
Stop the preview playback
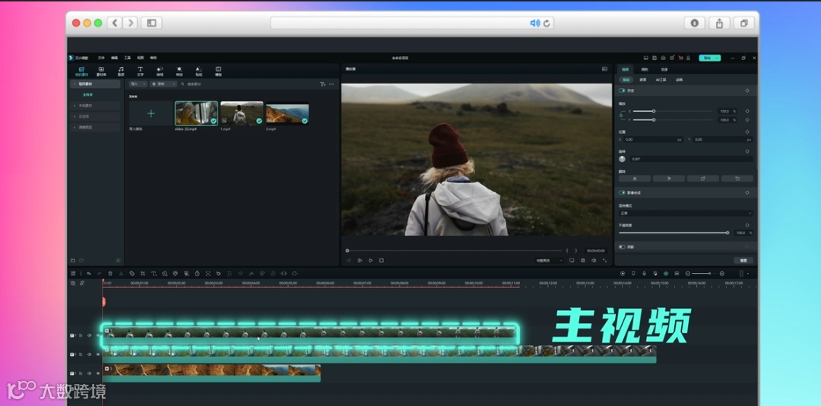[381, 260]
